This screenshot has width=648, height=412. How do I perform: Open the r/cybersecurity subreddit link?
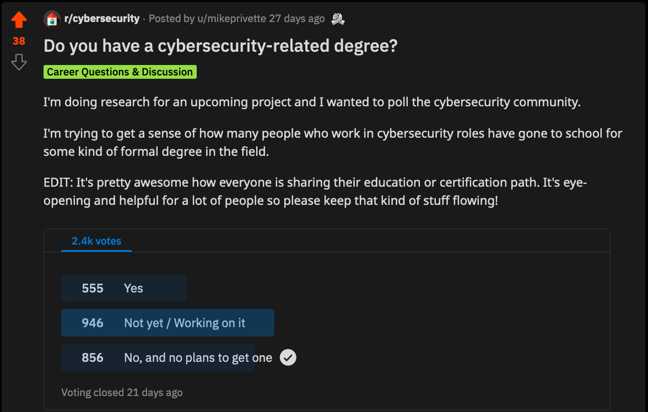tap(102, 19)
